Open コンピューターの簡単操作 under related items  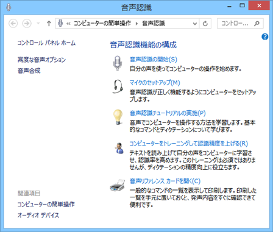click(x=46, y=204)
